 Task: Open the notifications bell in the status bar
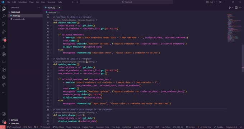click(x=241, y=127)
